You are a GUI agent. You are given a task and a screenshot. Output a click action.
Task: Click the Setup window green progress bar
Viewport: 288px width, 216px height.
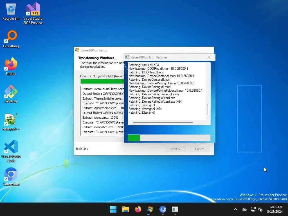[x=102, y=81]
